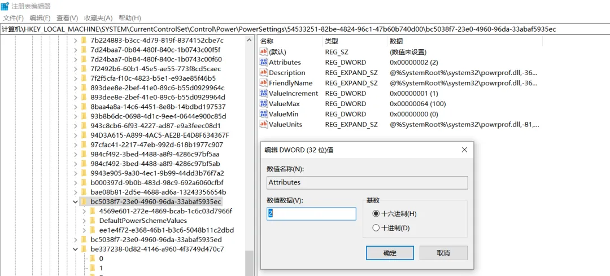Select the 893dee8e-2bef-41e0-89c6-b55d0929964d key
610x276 pixels.
click(x=158, y=97)
